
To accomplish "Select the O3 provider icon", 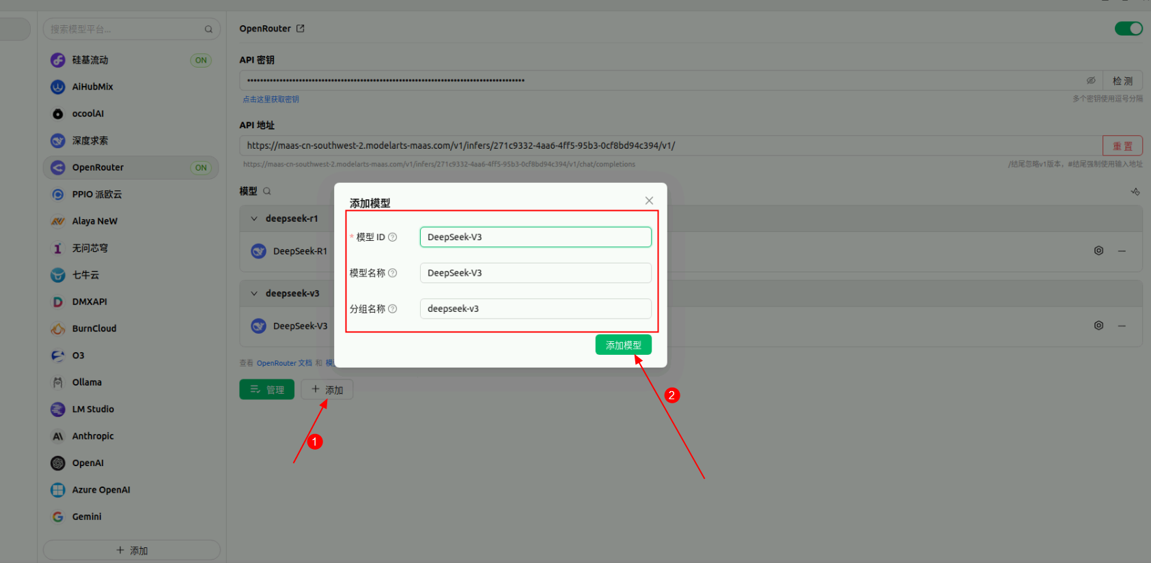I will (58, 356).
